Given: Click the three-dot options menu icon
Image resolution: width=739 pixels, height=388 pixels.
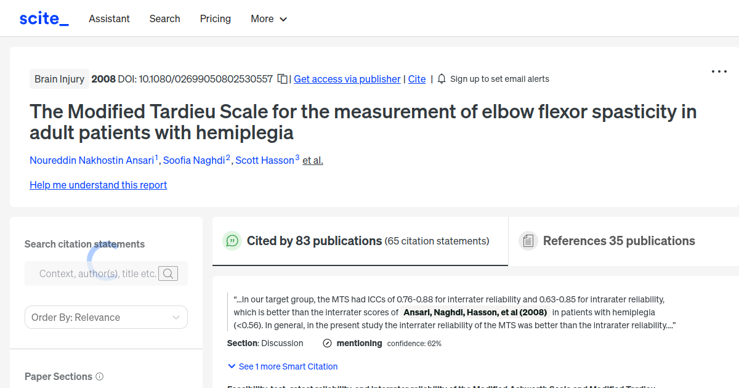Looking at the screenshot, I should (x=719, y=71).
